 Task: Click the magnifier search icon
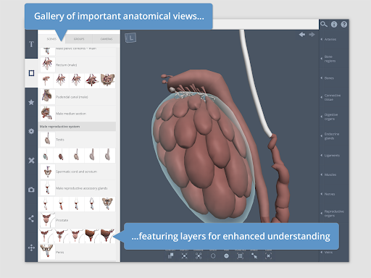[x=324, y=24]
